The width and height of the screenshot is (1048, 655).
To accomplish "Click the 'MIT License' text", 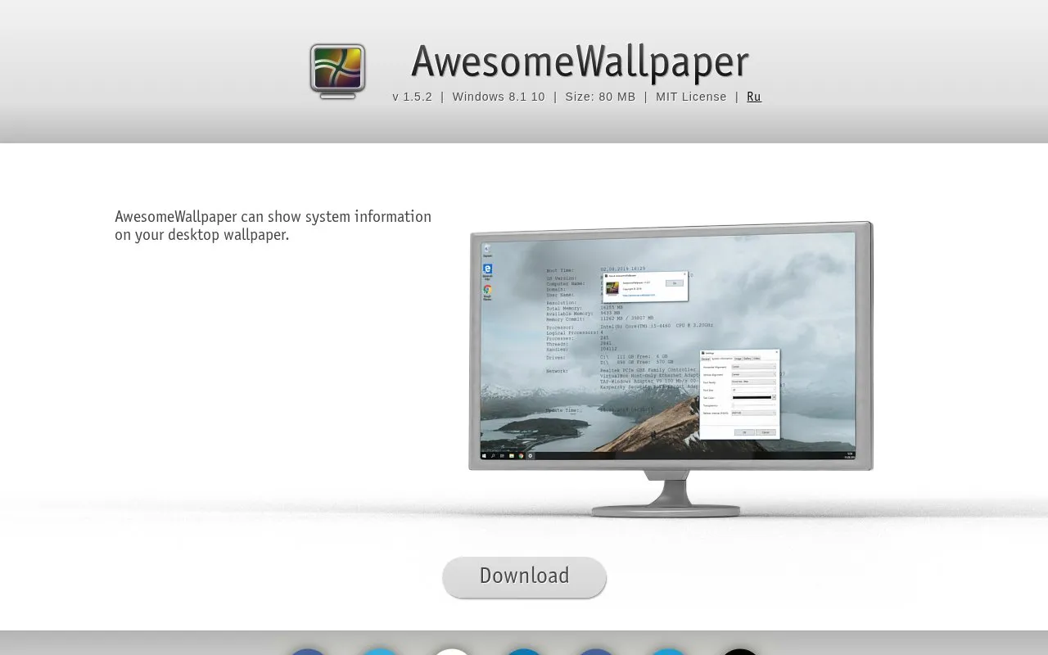I will click(691, 97).
